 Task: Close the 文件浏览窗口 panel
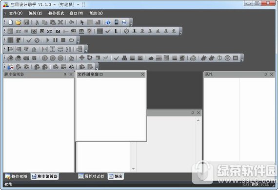[142, 75]
